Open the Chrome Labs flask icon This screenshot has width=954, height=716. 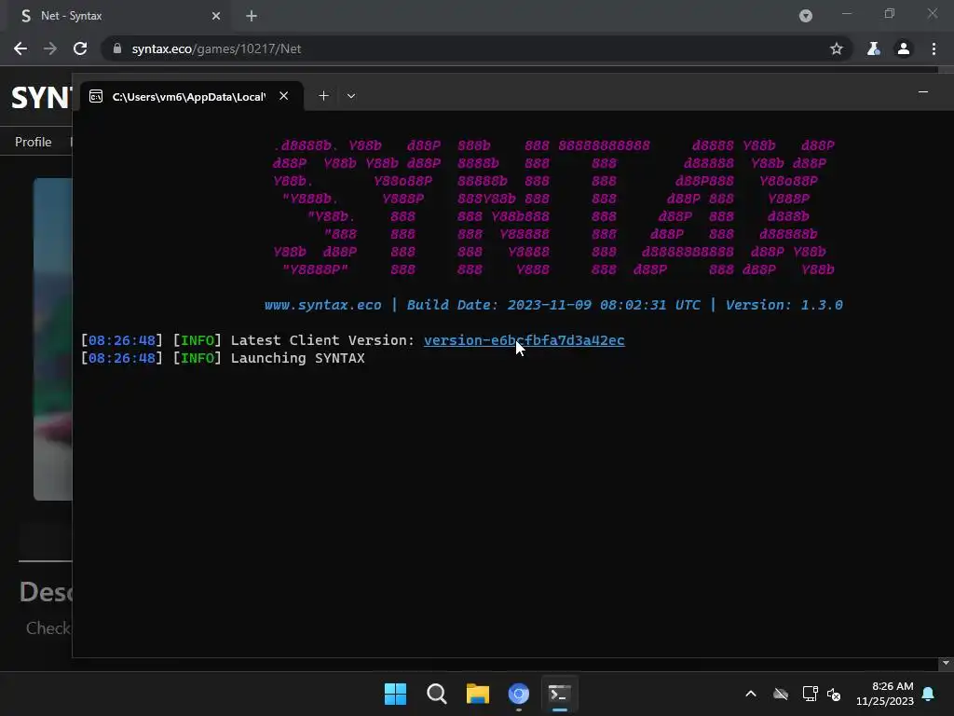tap(874, 48)
